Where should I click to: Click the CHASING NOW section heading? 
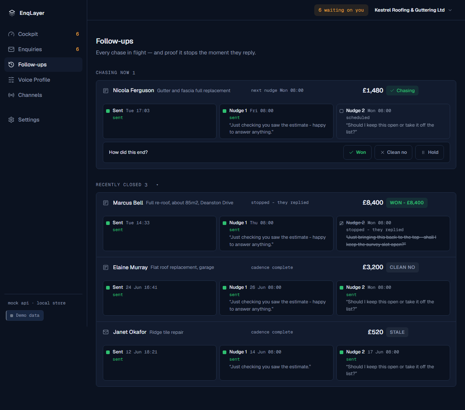[x=116, y=73]
